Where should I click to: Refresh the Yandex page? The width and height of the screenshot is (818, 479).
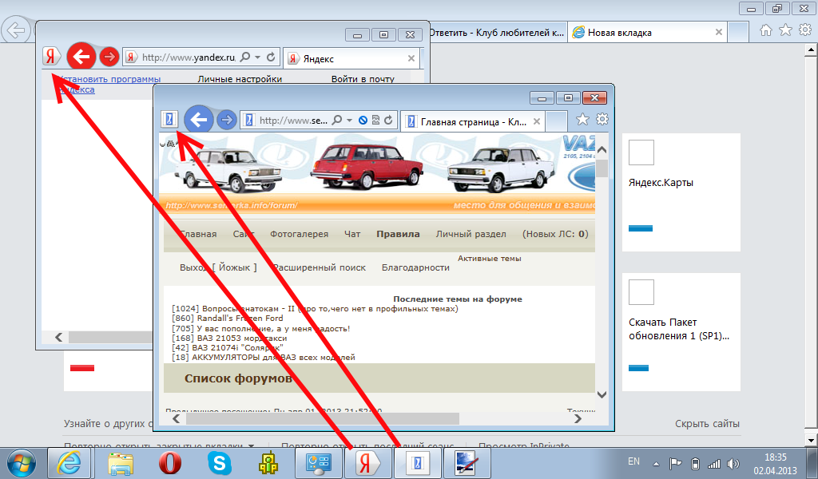(x=271, y=57)
